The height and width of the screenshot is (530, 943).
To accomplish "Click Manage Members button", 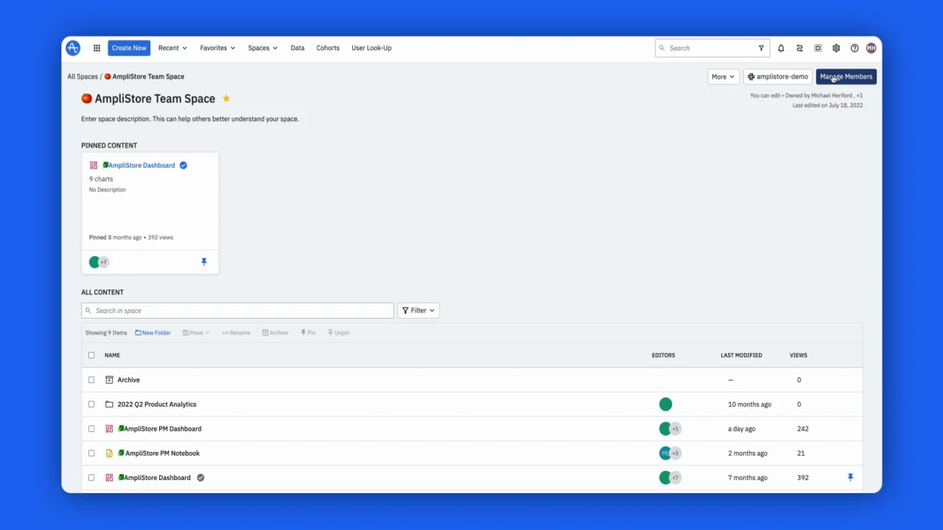I will 846,77.
